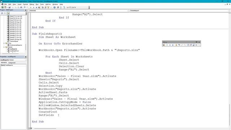Click the 'ActiveSheet.Paste' code line
The width and height of the screenshot is (231, 130).
53,92
